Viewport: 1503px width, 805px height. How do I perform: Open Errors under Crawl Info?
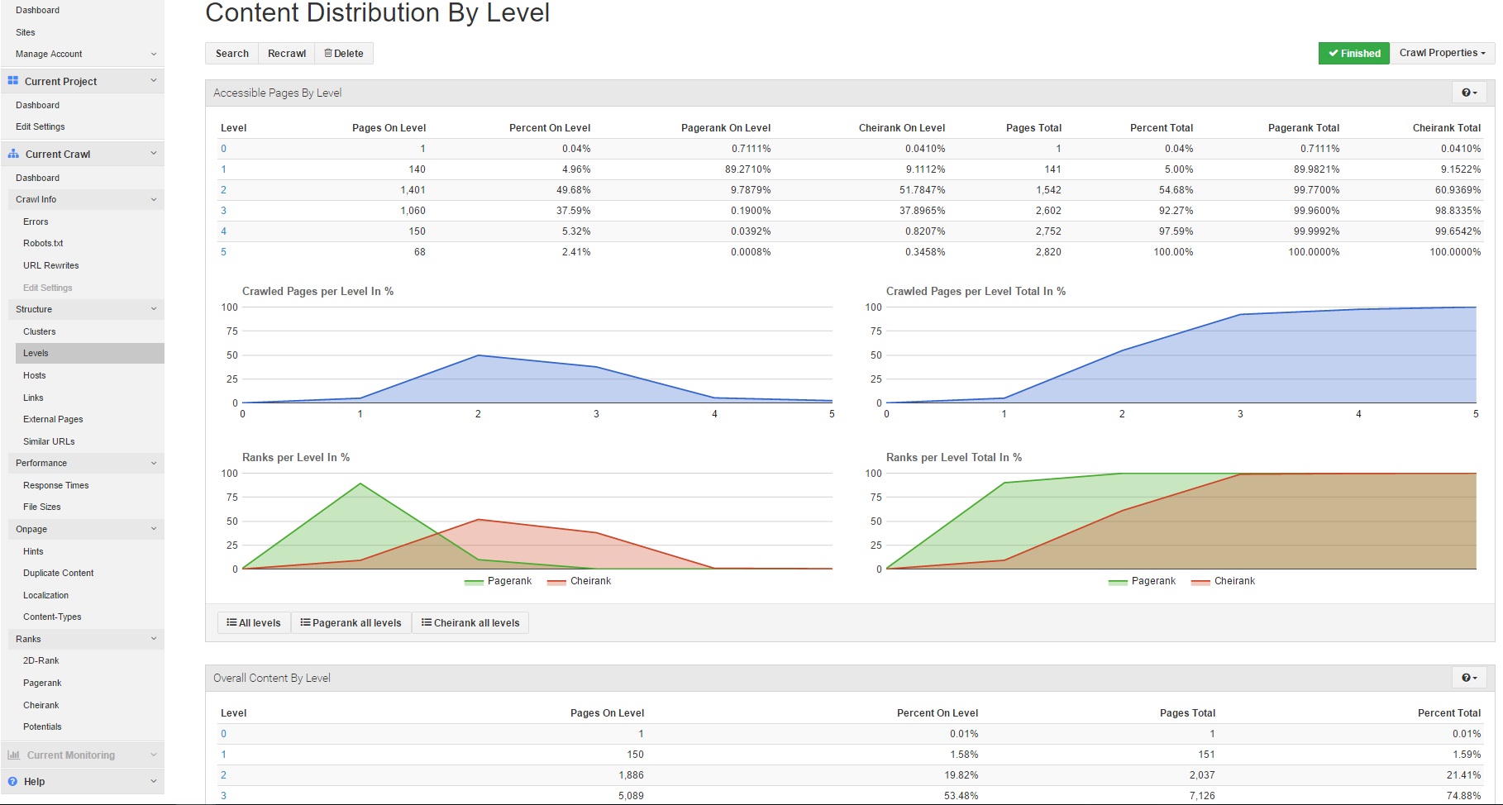36,221
